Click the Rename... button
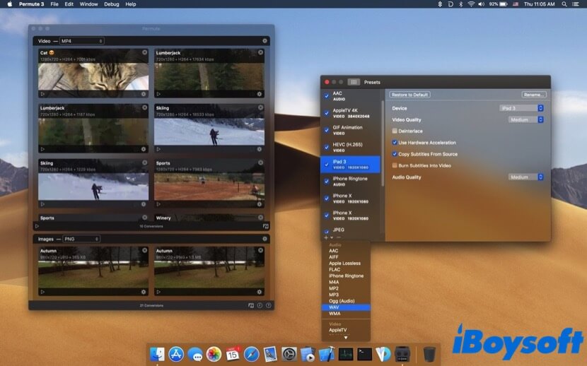587x366 pixels. click(x=534, y=95)
